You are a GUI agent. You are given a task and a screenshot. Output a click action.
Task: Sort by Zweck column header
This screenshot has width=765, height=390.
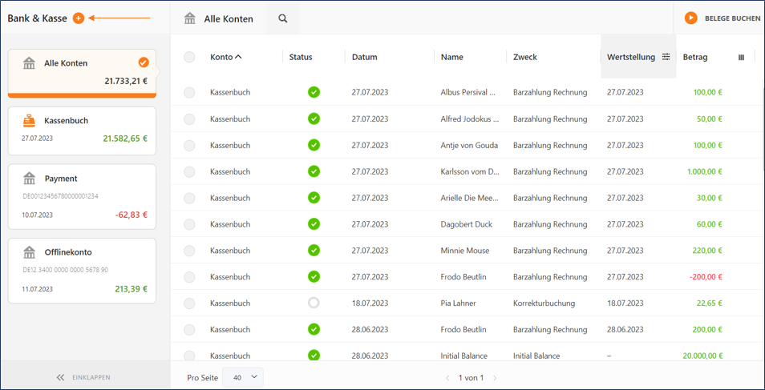coord(525,57)
